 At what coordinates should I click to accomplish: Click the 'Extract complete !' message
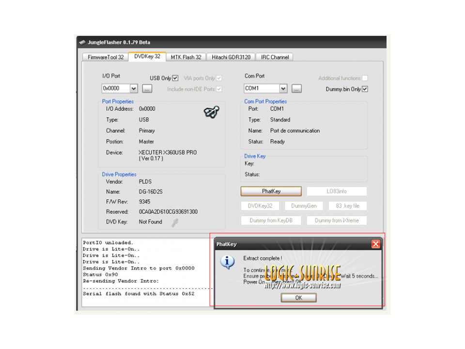(263, 258)
